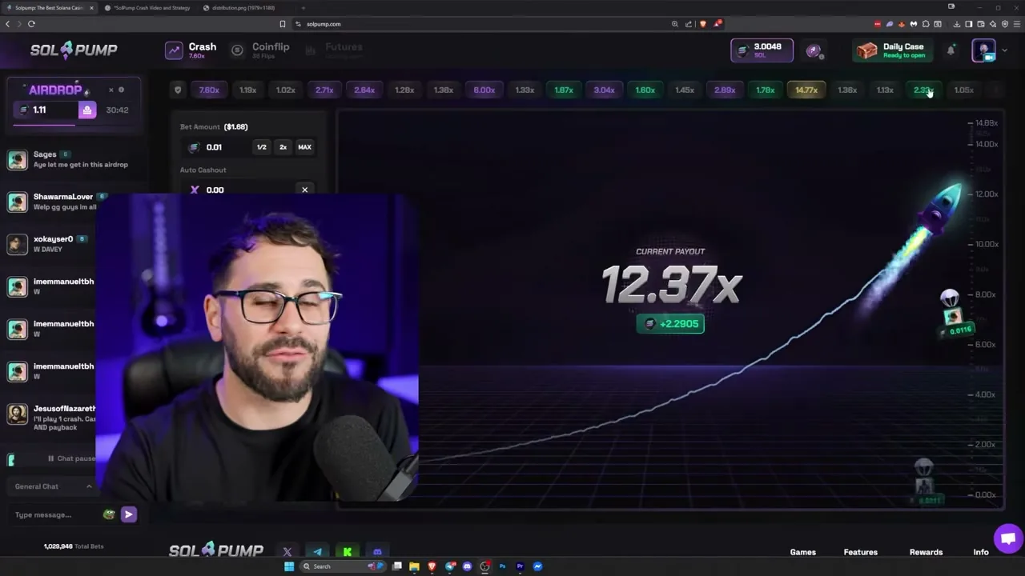
Task: Click the 2.71x history chip
Action: pyautogui.click(x=324, y=90)
